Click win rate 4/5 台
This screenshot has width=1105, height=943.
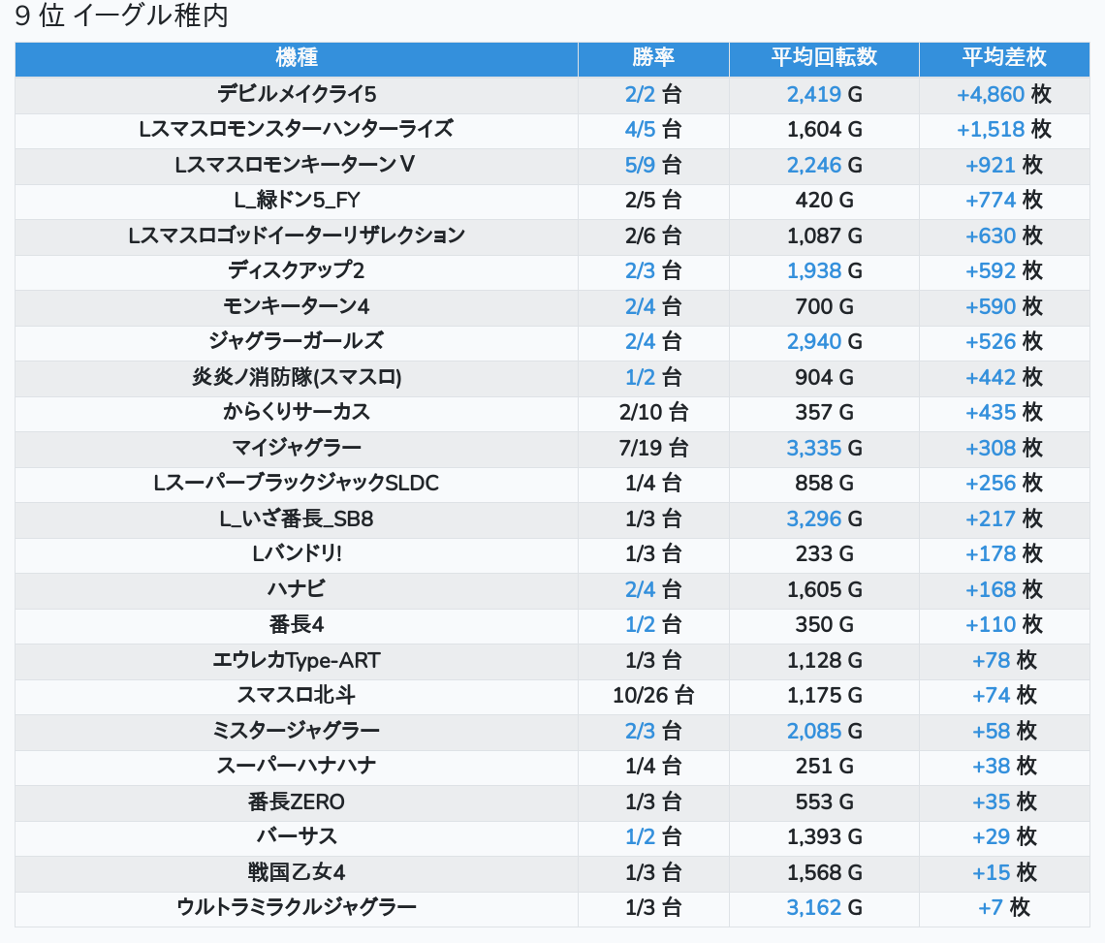(653, 130)
